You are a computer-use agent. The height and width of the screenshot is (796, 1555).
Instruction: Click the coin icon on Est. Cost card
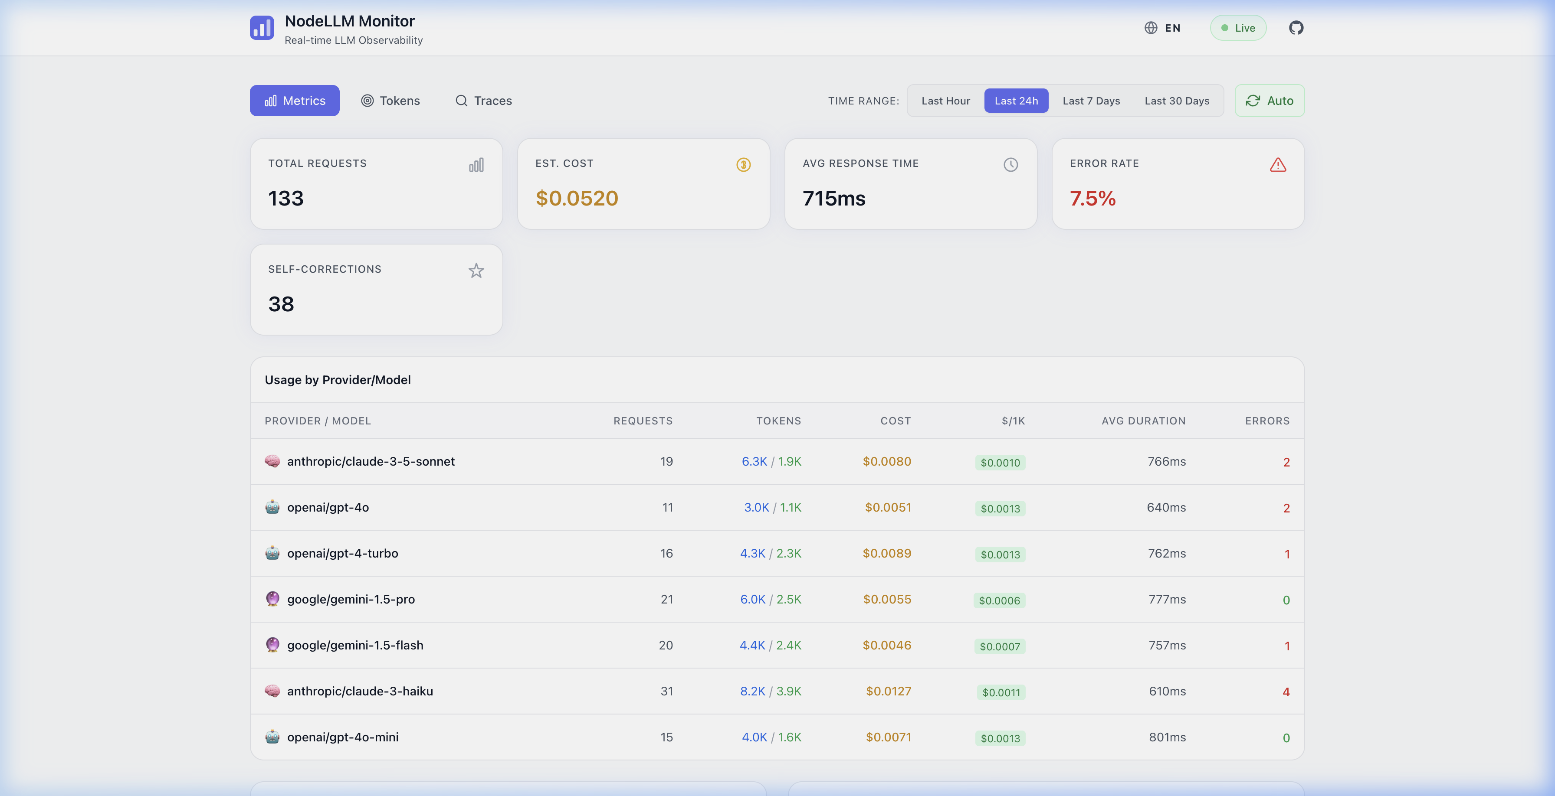click(x=744, y=164)
